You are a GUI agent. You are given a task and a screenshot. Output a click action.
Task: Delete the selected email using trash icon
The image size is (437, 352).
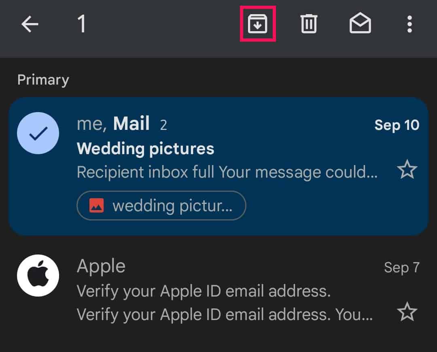309,23
